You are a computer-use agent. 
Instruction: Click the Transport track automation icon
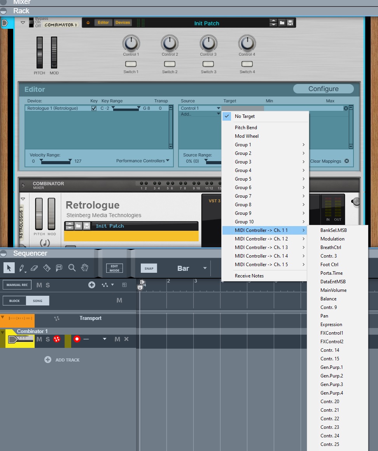tap(57, 318)
